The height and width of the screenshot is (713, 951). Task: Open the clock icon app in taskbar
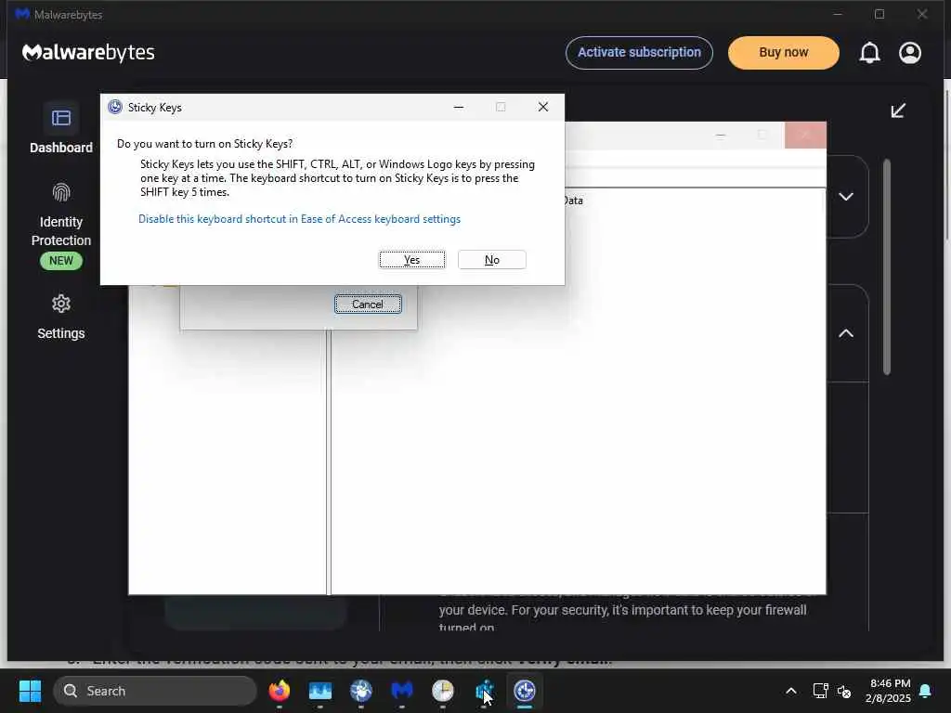tap(443, 691)
